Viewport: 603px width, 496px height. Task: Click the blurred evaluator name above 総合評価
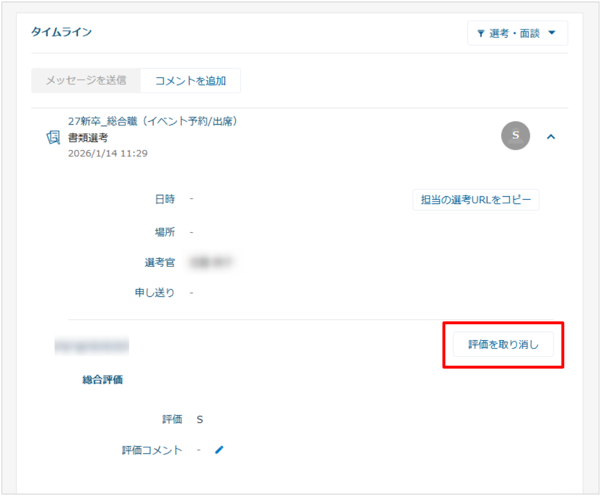92,346
